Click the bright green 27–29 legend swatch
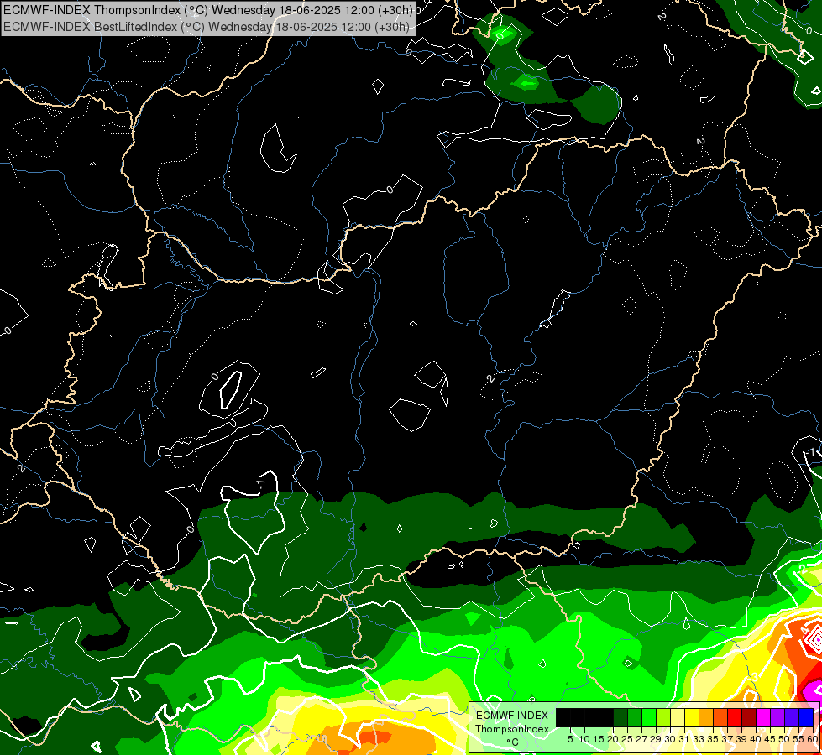 [x=649, y=718]
